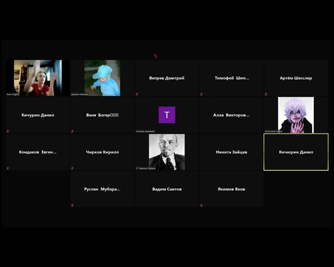Select the Тимофей Шип... participant tile
This screenshot has width=334, height=267.
click(231, 78)
